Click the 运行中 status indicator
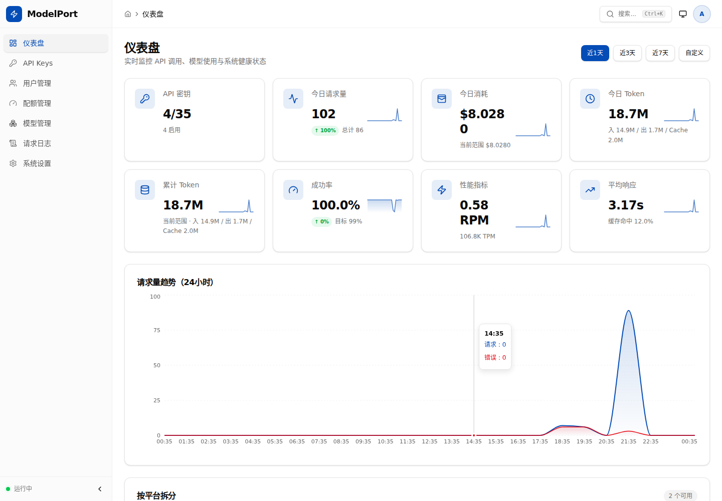The height and width of the screenshot is (501, 722). 19,489
